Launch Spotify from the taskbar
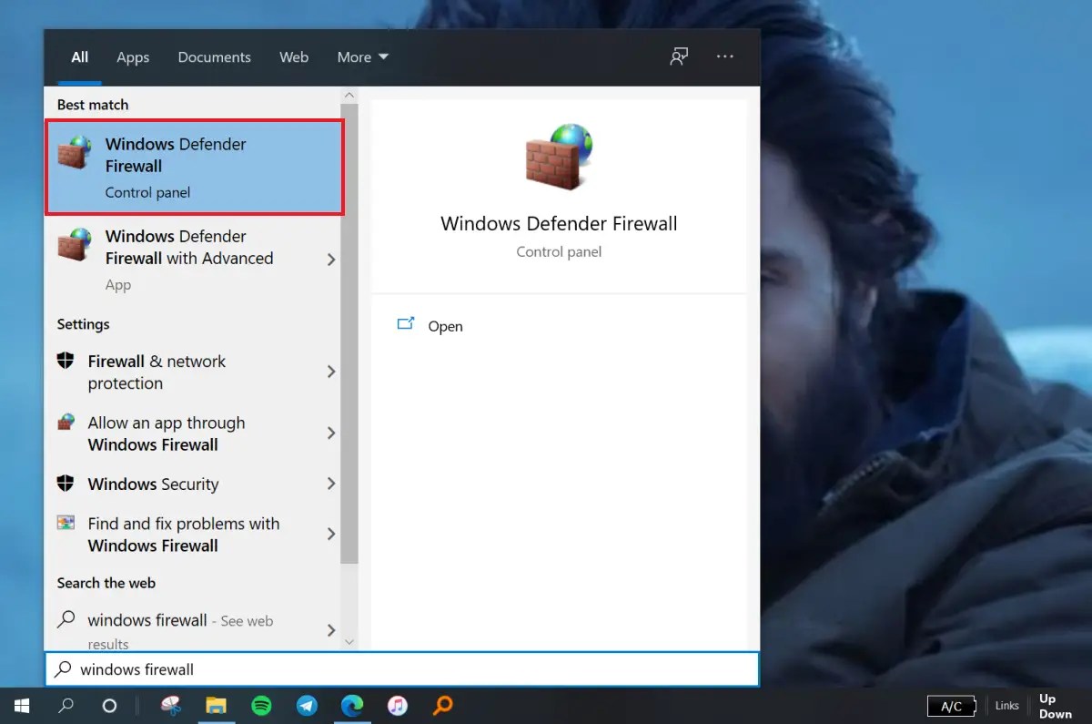Screen dimensions: 1092x724 coord(261,705)
